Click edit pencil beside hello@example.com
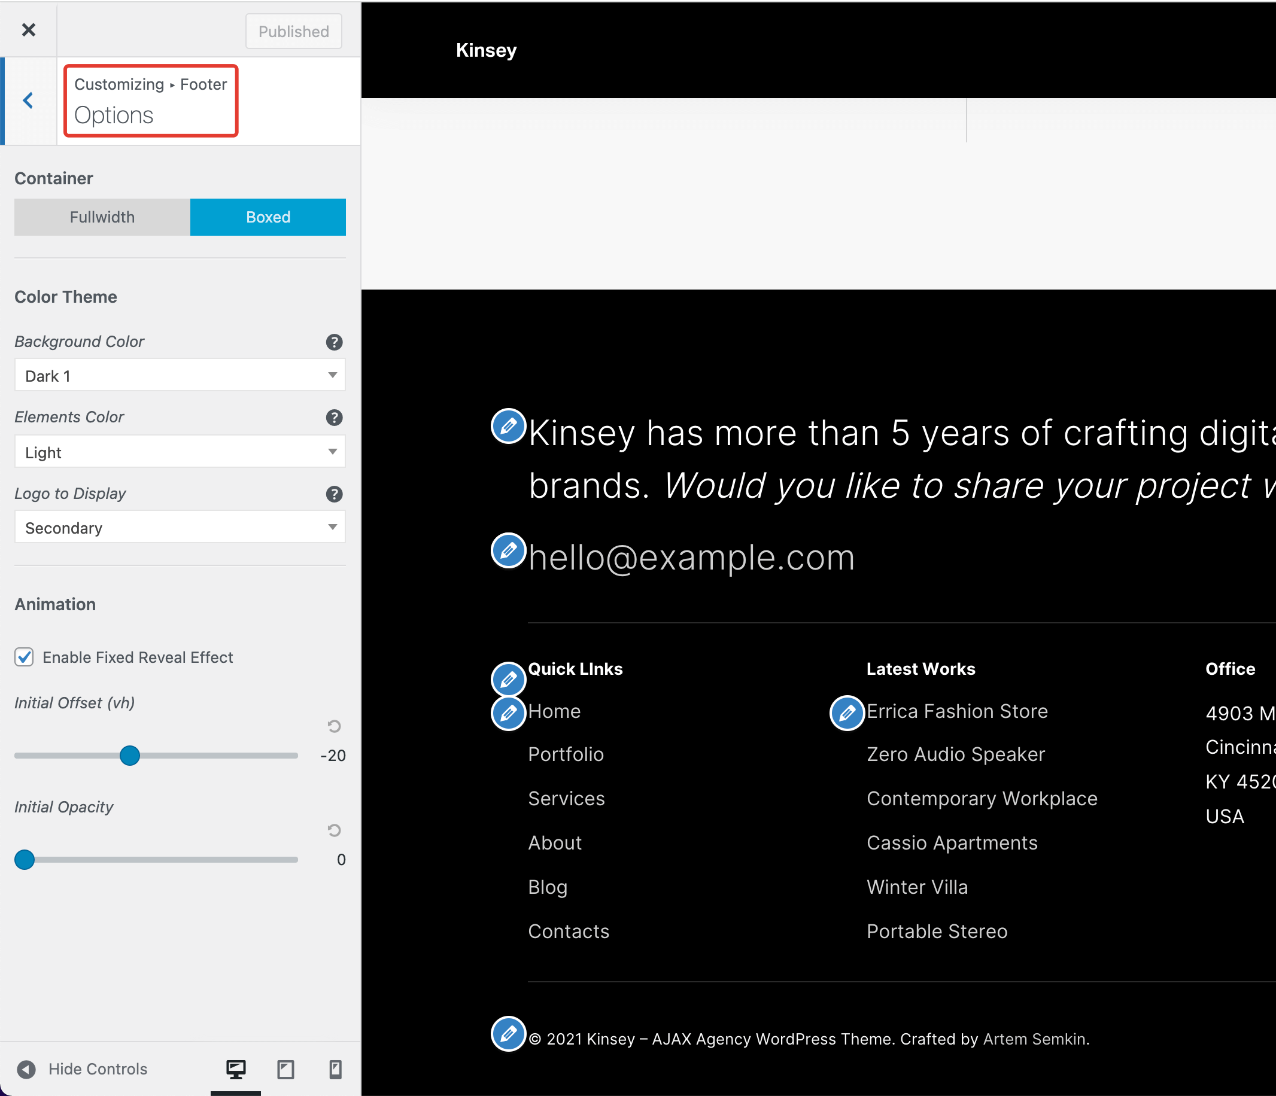This screenshot has height=1096, width=1276. [x=508, y=550]
